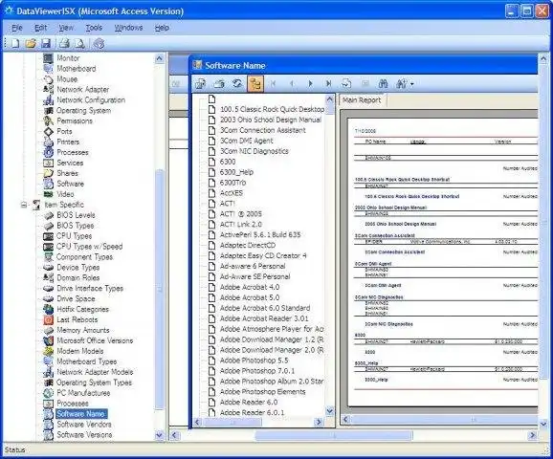Open the Windows menu
The image size is (553, 459).
128,28
